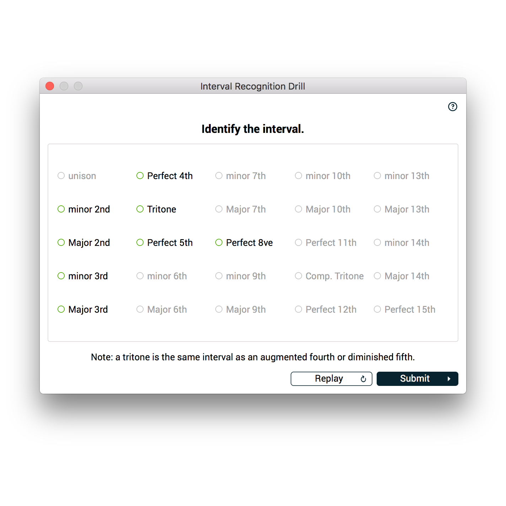Choose the Perfect 8ve radio button

(x=219, y=243)
